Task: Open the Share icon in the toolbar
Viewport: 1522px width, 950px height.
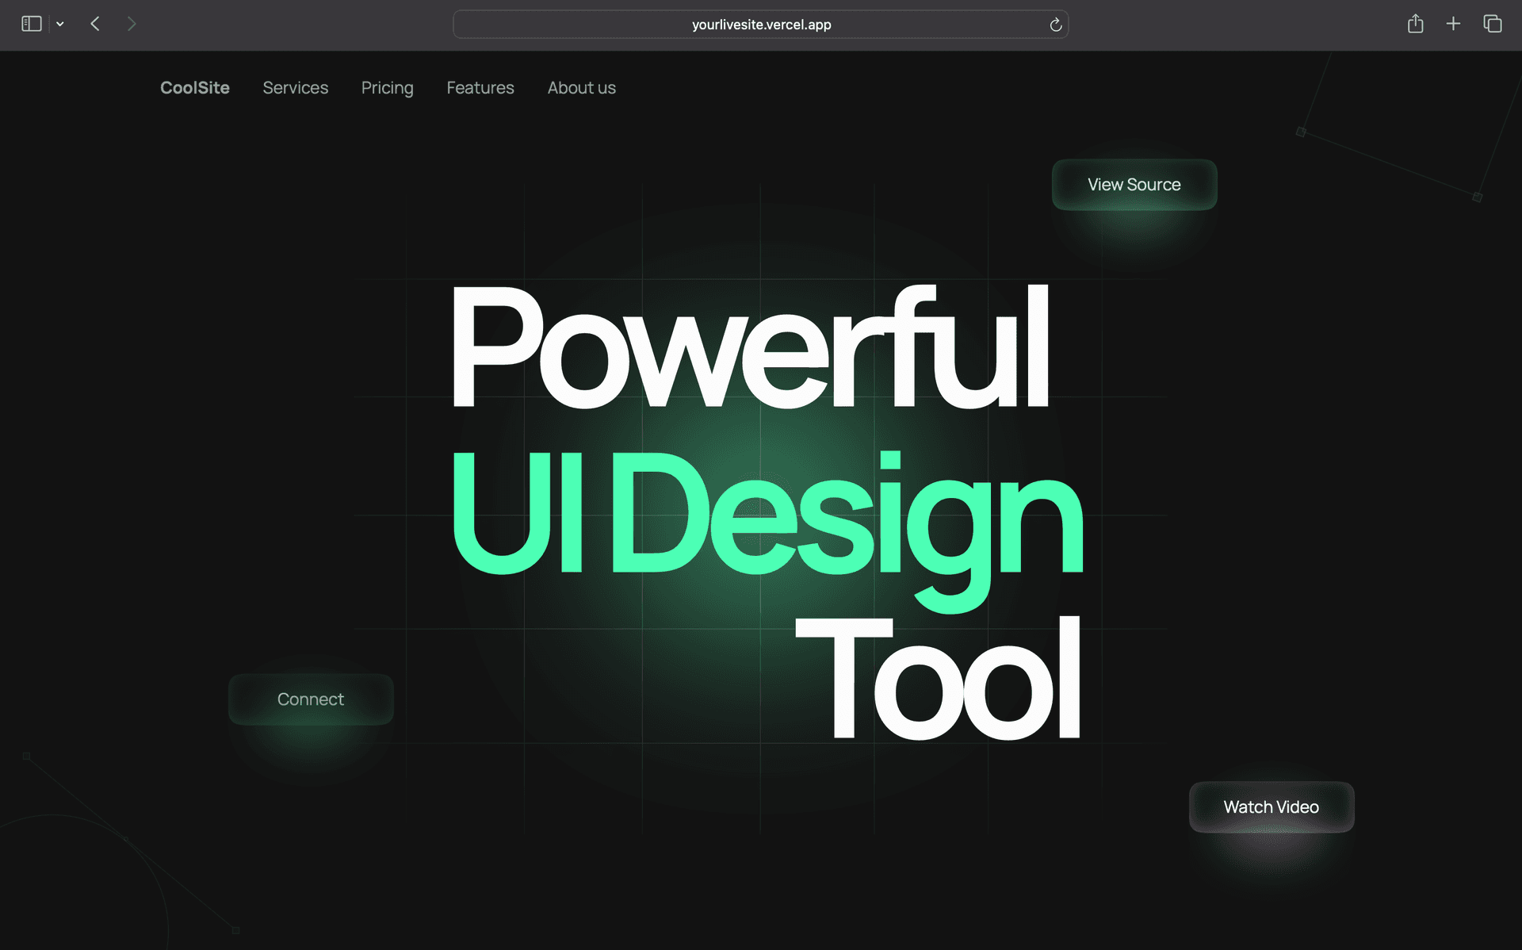Action: point(1415,24)
